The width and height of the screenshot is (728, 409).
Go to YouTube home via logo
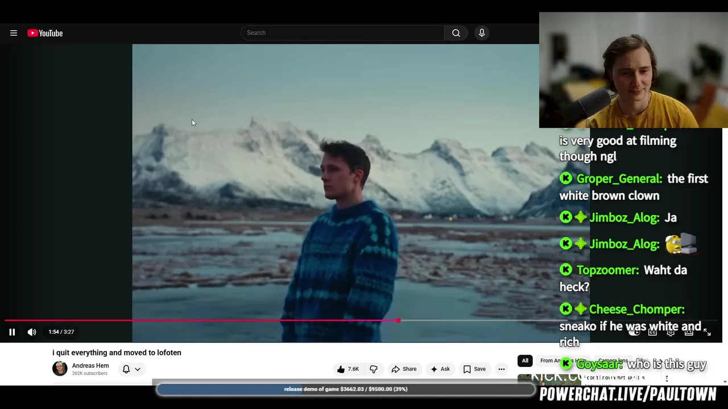point(45,33)
